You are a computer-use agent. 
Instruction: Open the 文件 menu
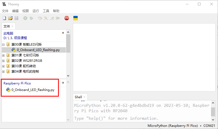click(x=5, y=11)
